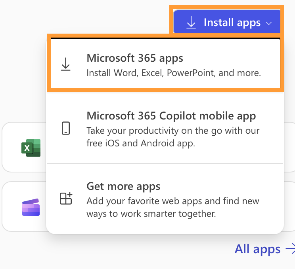This screenshot has width=295, height=269.
Task: Select the Get more apps menu entry
Action: pyautogui.click(x=165, y=199)
